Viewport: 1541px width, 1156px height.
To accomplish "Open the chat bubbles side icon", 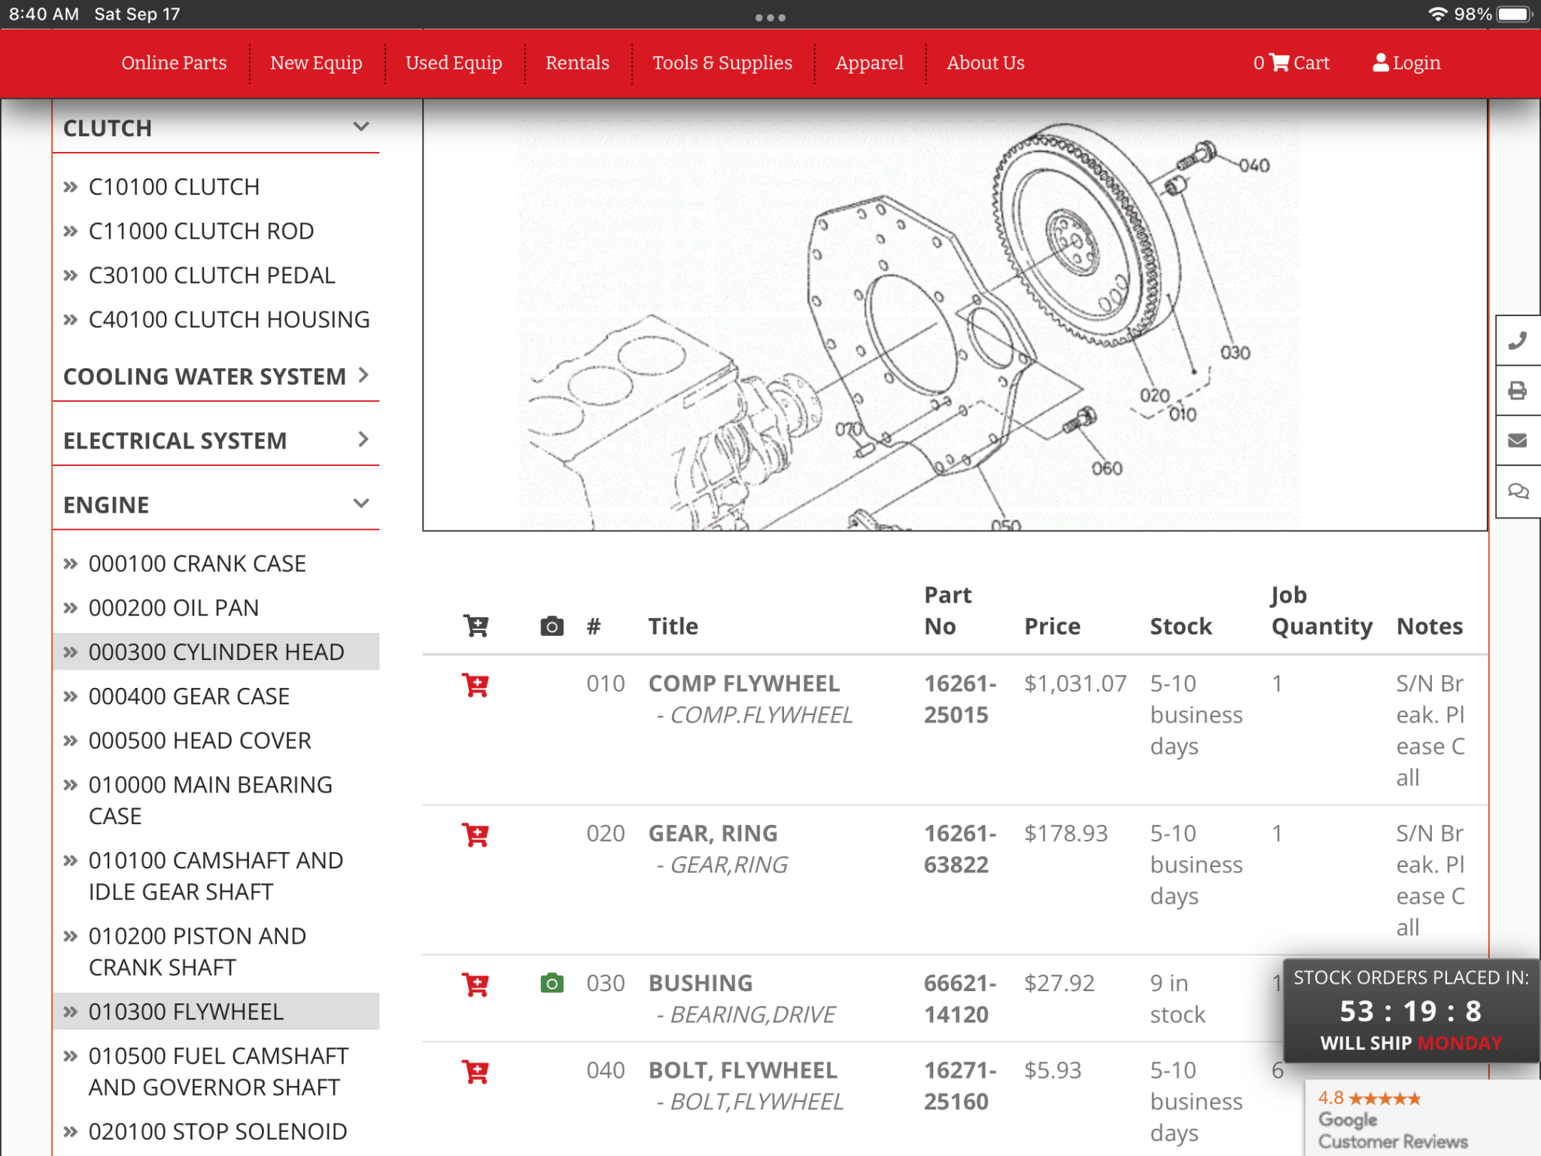I will [1518, 491].
